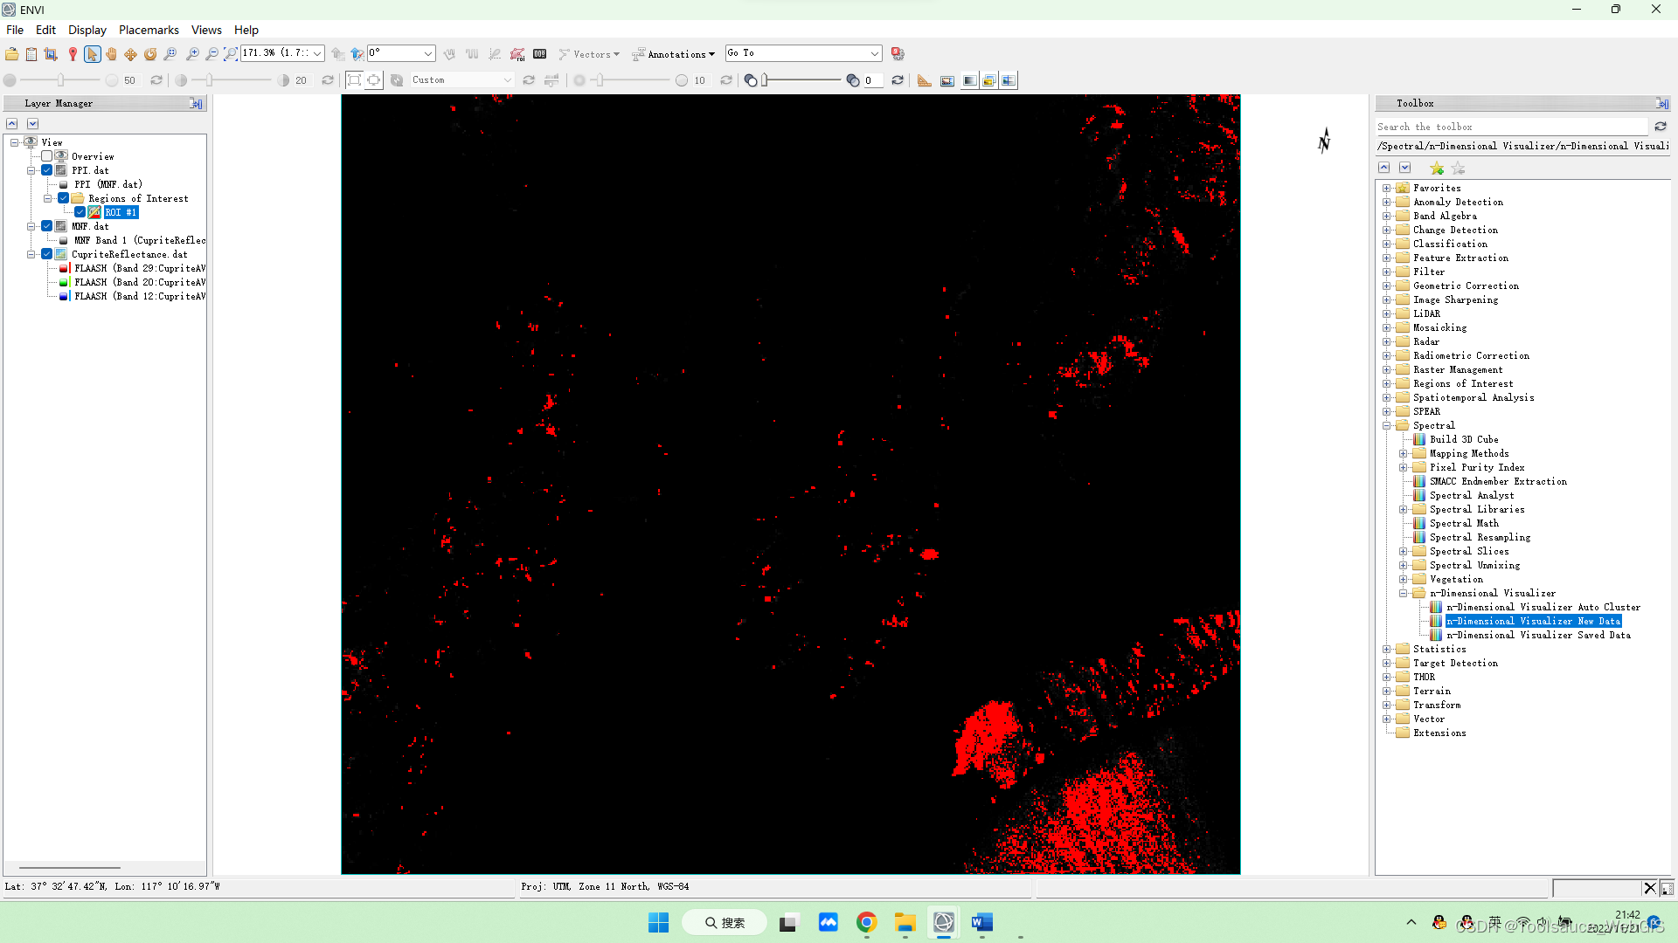Uncheck the PPI.dat layer checkbox

[47, 170]
